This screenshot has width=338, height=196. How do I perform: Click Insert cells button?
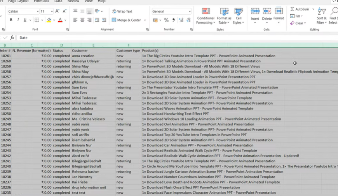[255, 16]
